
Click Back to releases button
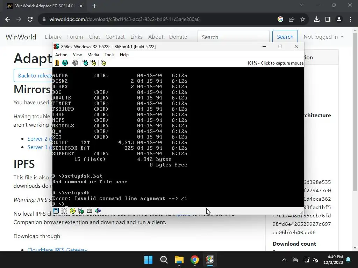33,75
